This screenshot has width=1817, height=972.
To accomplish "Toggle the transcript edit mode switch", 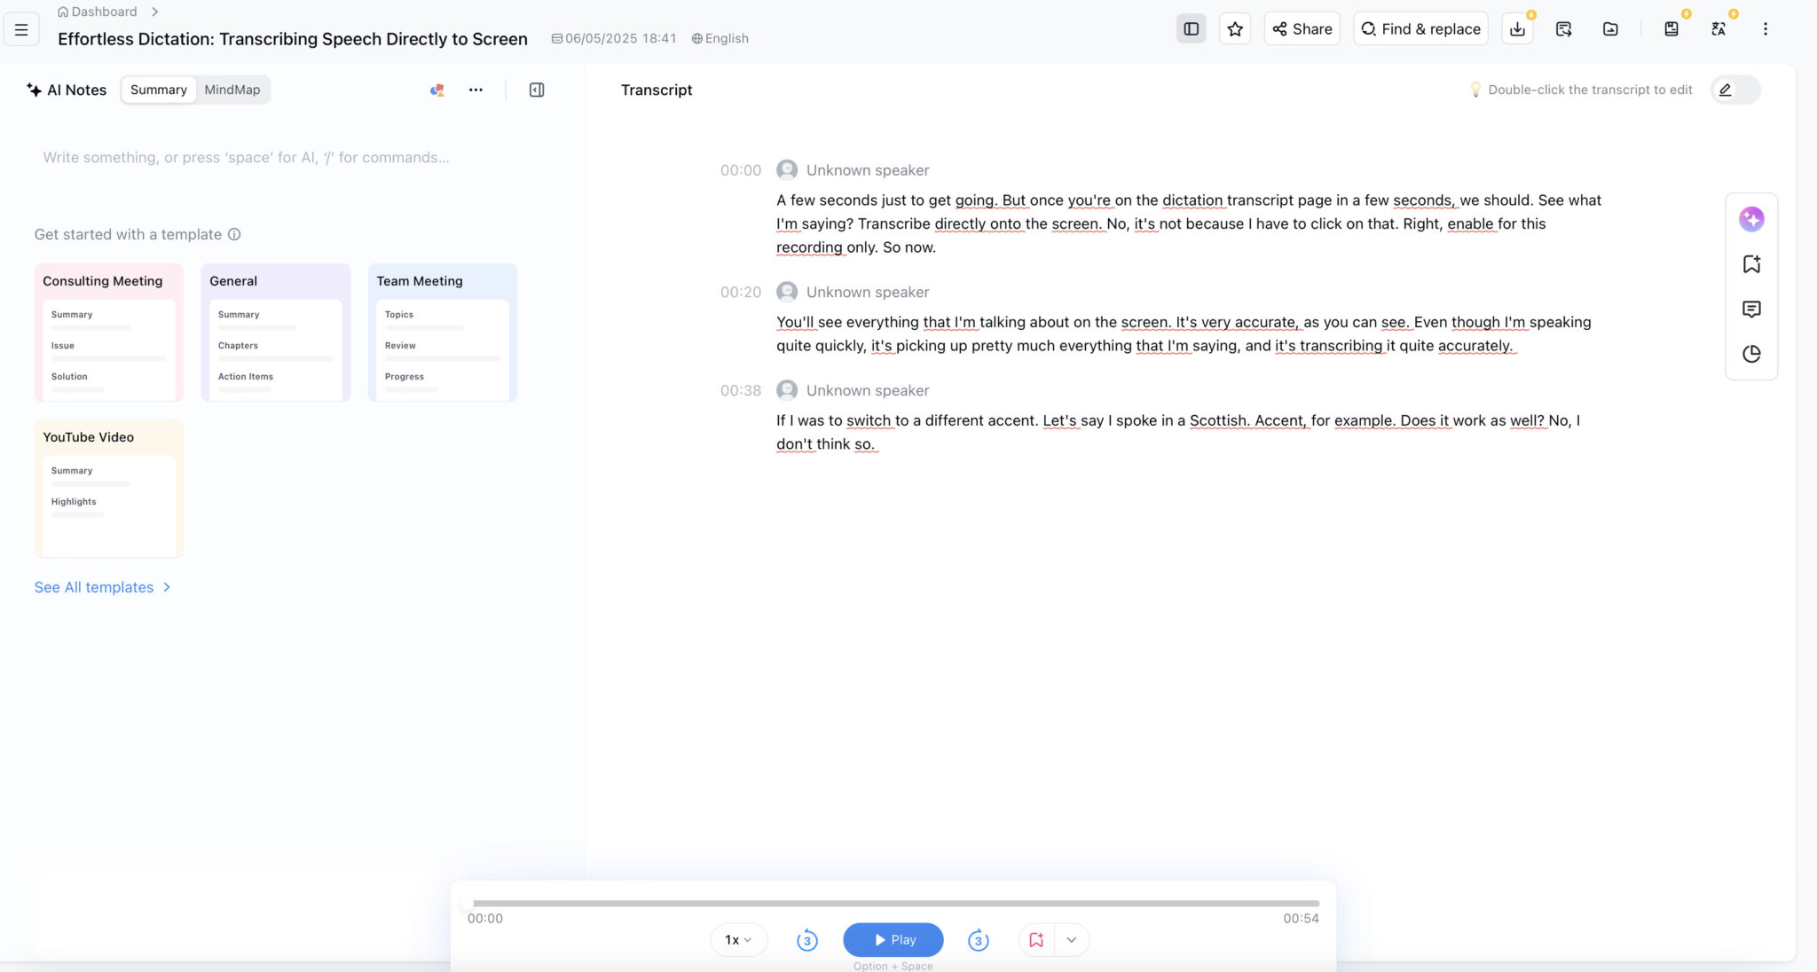I will [x=1735, y=90].
